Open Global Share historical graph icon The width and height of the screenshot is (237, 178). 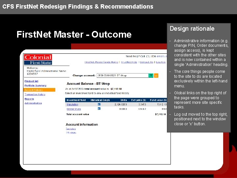99,109
